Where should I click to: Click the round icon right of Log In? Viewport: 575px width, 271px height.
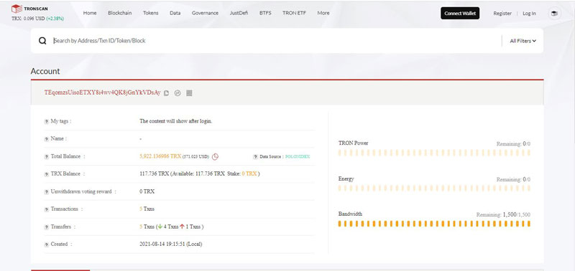tap(554, 14)
